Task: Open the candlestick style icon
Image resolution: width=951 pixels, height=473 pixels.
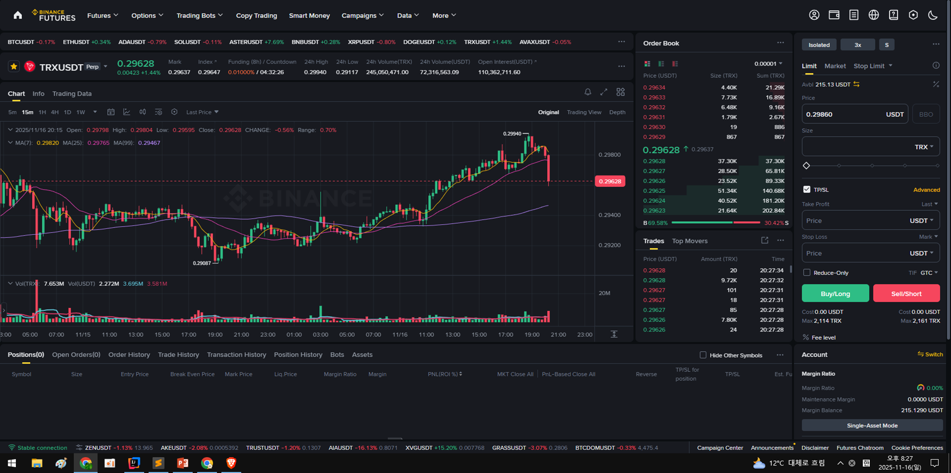Action: pos(142,112)
